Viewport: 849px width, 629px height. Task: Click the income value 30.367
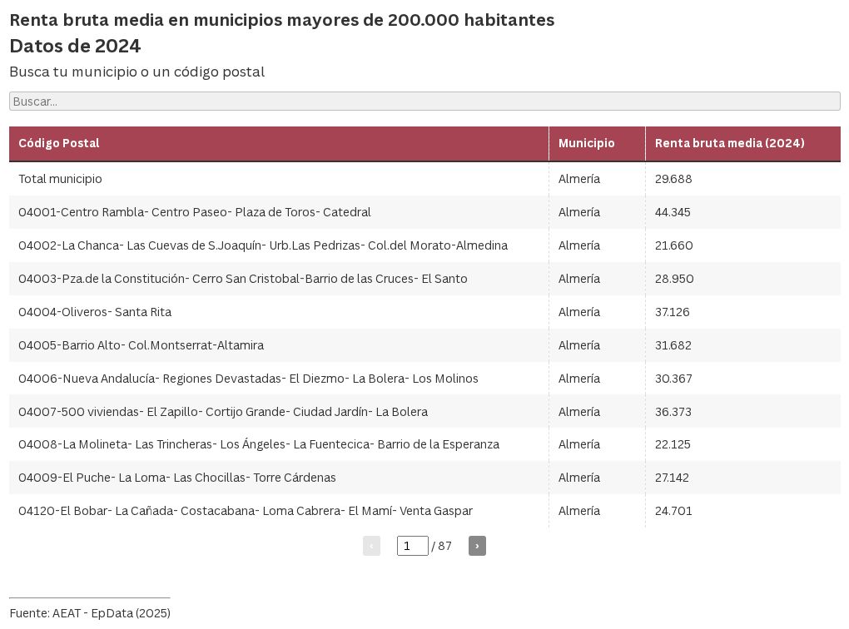click(673, 379)
